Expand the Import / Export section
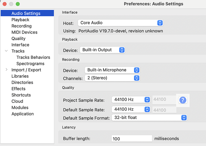 (6, 70)
